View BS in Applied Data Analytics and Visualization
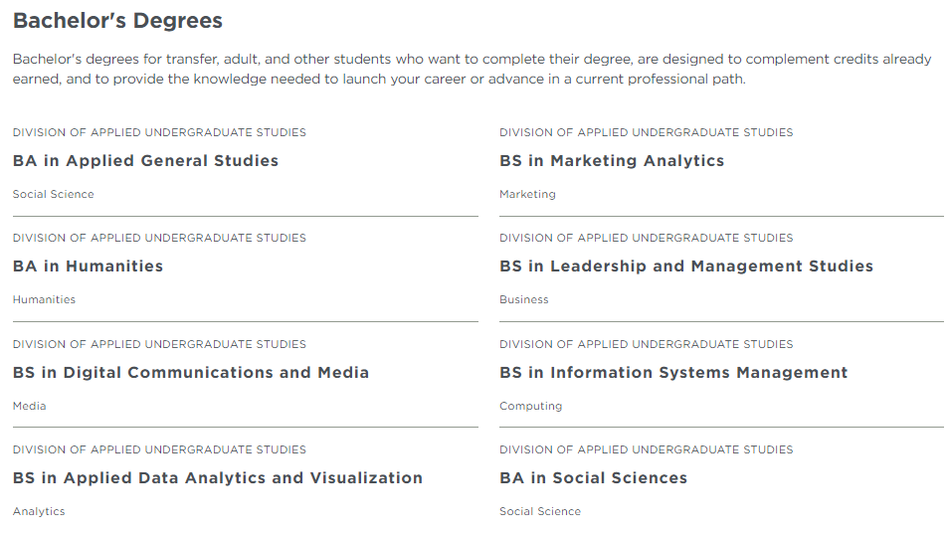 pos(217,478)
